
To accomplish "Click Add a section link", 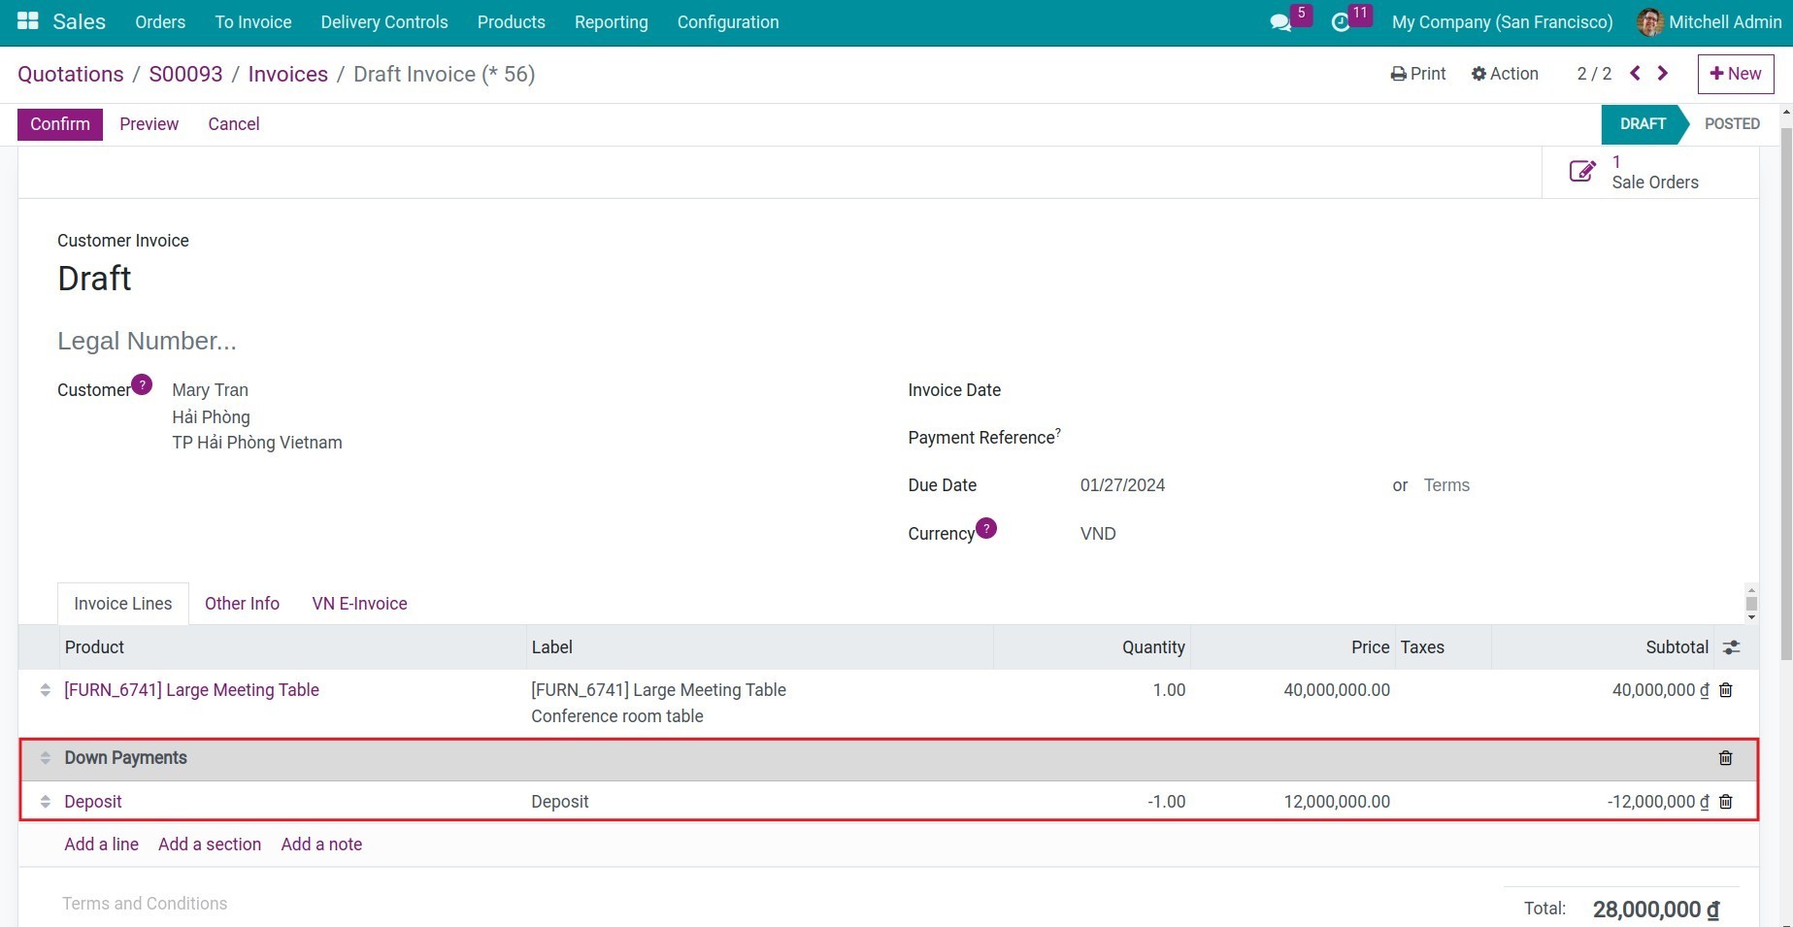I will coord(210,844).
